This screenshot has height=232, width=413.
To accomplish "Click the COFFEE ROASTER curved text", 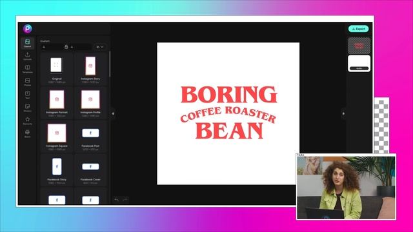I will coord(228,114).
